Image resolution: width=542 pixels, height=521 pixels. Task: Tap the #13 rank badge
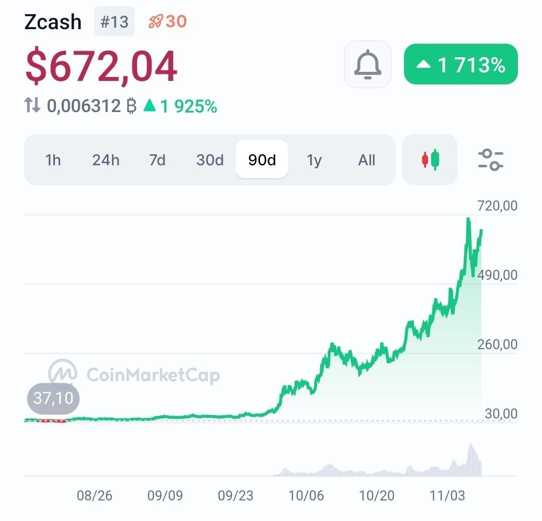[114, 22]
